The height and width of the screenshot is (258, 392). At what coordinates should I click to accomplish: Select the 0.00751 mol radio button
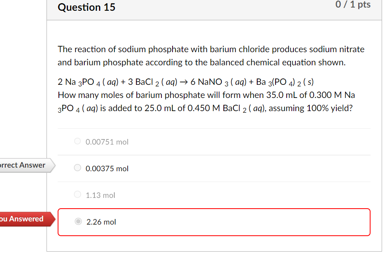78,141
